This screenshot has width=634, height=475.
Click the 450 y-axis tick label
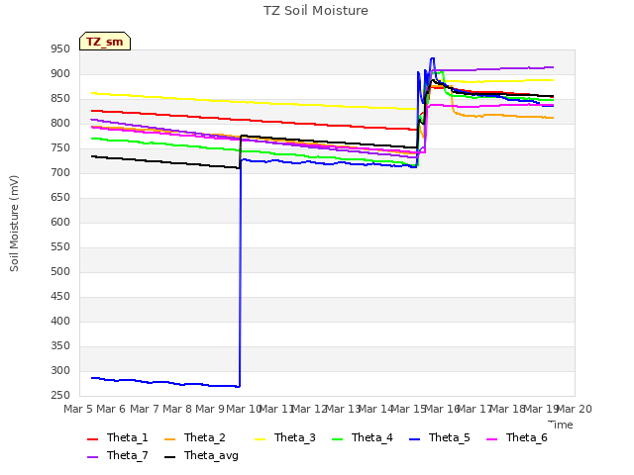pos(60,297)
